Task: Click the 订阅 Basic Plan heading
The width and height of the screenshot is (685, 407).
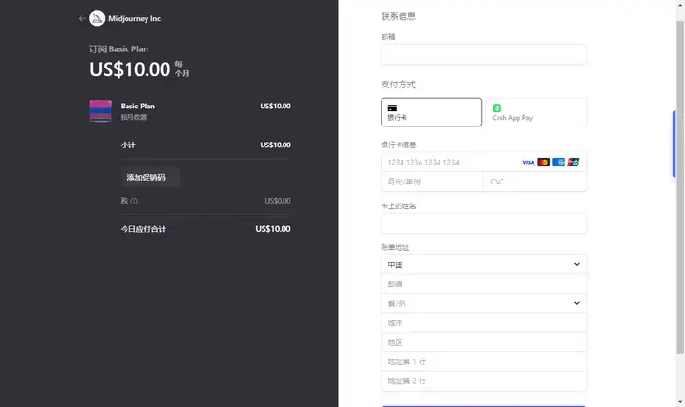Action: [118, 48]
